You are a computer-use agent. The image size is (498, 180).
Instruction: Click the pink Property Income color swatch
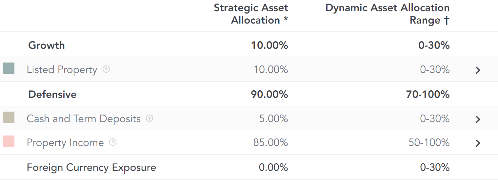click(9, 141)
